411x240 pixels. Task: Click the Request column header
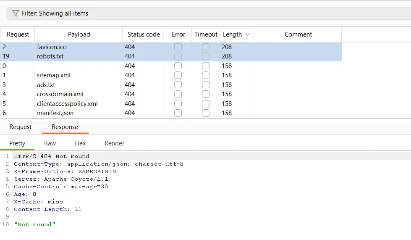click(18, 34)
